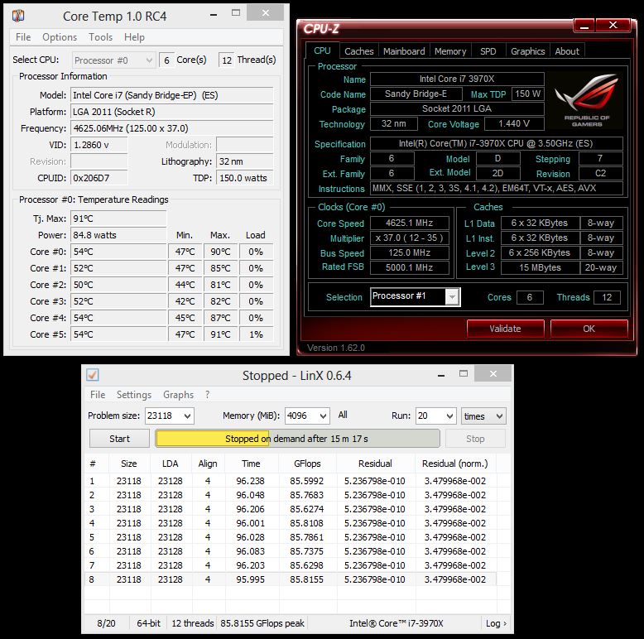
Task: Open the Options menu in Core Temp
Action: [60, 37]
